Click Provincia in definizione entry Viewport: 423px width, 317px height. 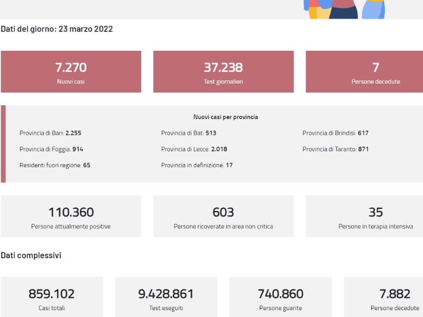(x=197, y=165)
